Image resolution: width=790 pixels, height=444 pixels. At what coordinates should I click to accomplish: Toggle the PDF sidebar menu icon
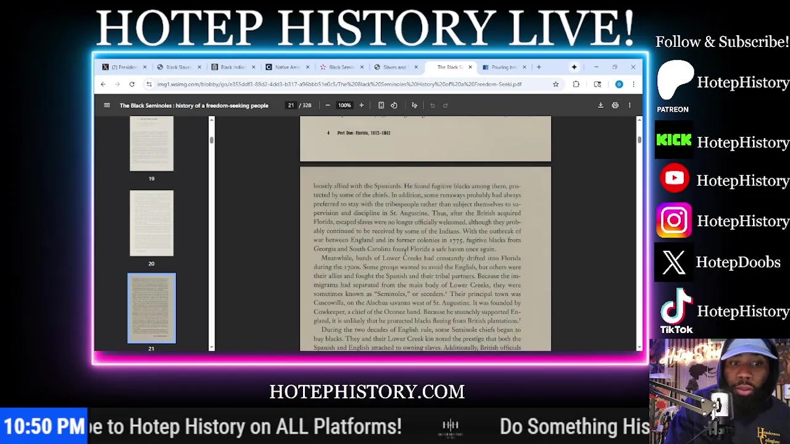107,105
